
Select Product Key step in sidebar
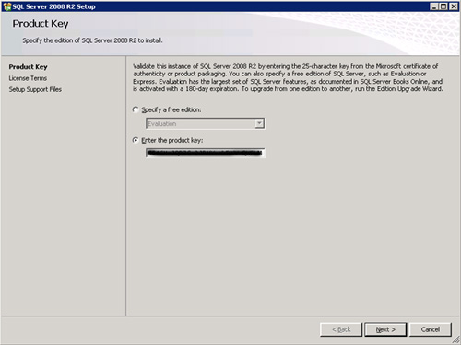point(28,67)
